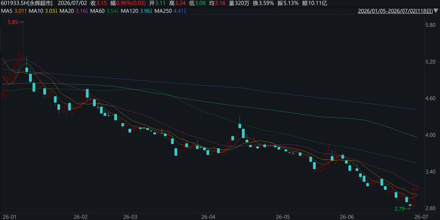The height and width of the screenshot is (220, 440).
Task: Click the turnover amount 额10.11亿 value
Action: tap(315, 3)
